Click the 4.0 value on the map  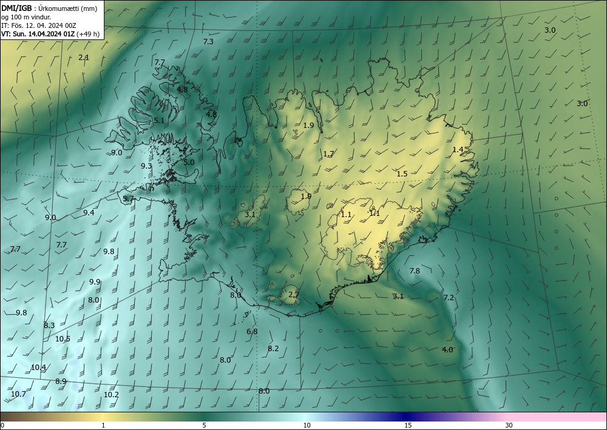click(x=447, y=350)
